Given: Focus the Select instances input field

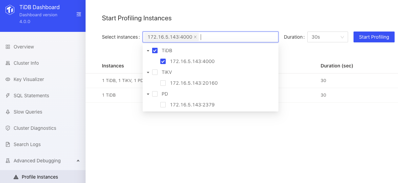Looking at the screenshot, I should pyautogui.click(x=211, y=37).
